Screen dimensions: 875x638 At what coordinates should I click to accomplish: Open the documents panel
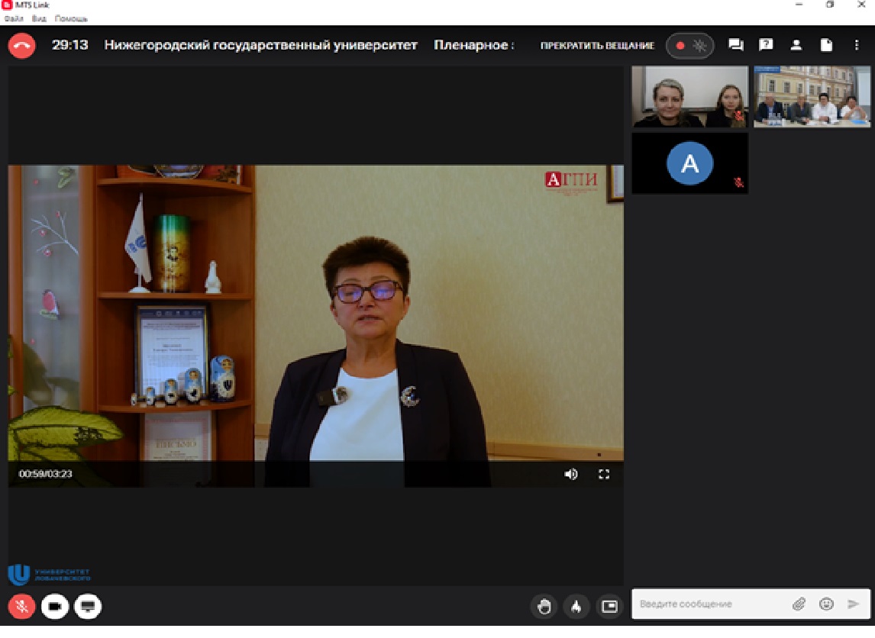coord(826,45)
